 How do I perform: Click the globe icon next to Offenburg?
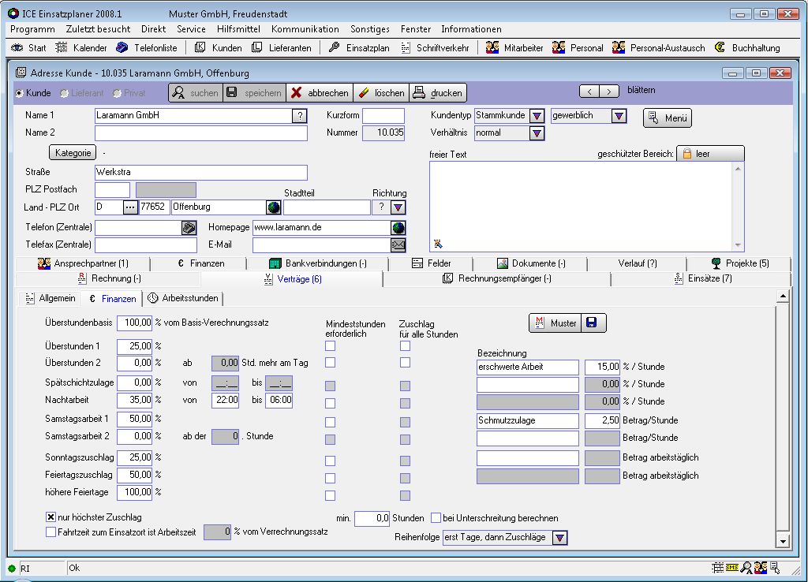(x=274, y=208)
